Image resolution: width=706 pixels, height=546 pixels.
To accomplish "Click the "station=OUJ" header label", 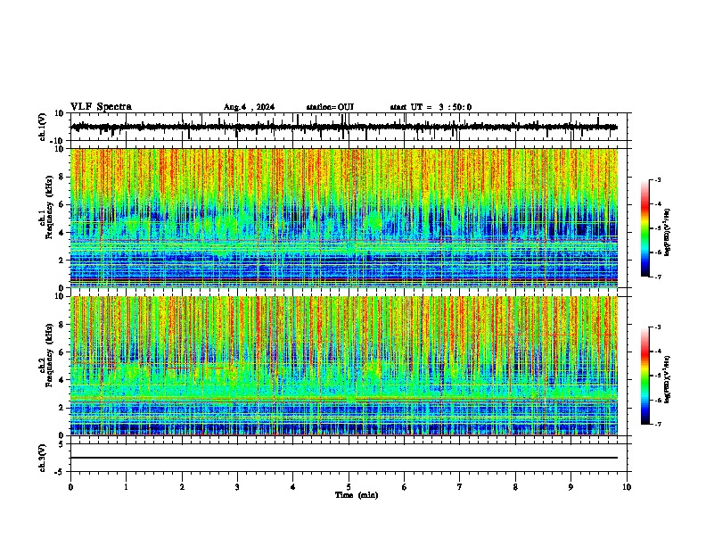I will [x=330, y=107].
